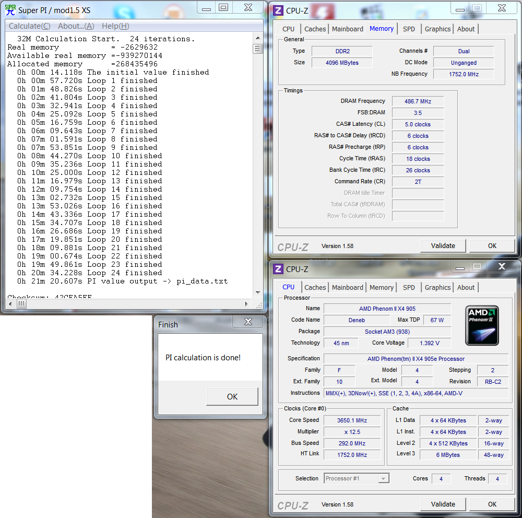Maximize the Super PI window

[x=223, y=7]
